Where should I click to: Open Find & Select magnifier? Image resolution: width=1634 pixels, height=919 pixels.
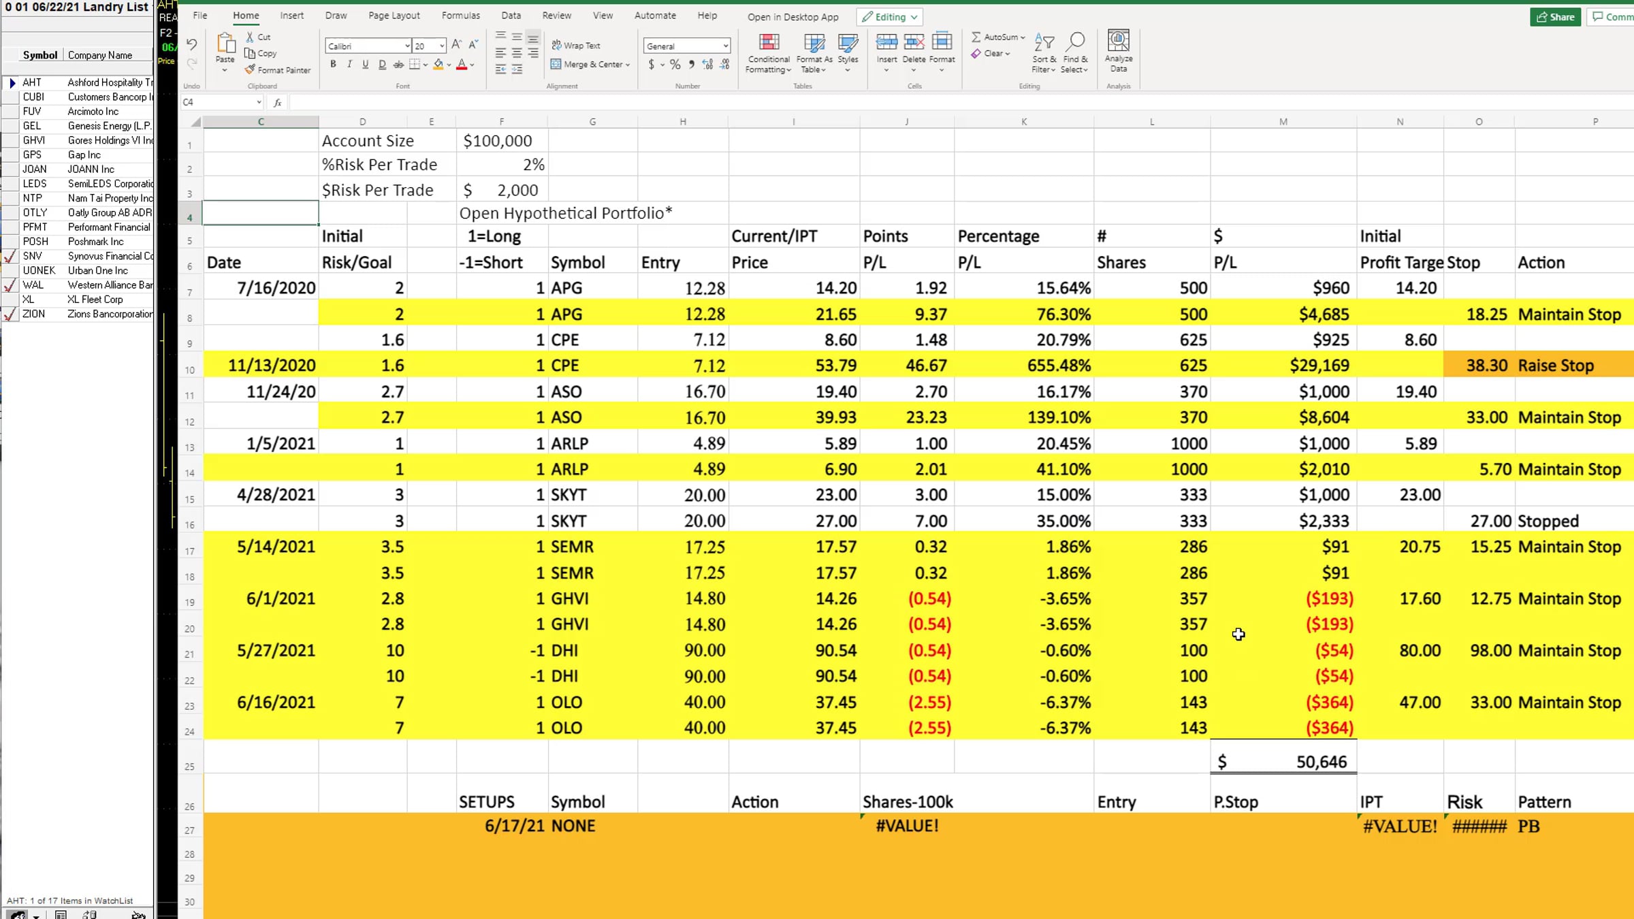click(1075, 53)
